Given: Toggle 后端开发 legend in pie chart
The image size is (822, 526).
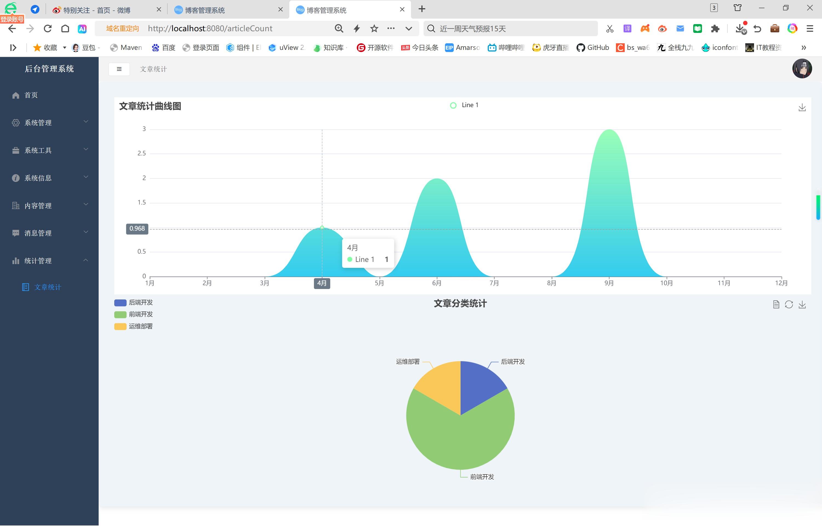Looking at the screenshot, I should (133, 303).
